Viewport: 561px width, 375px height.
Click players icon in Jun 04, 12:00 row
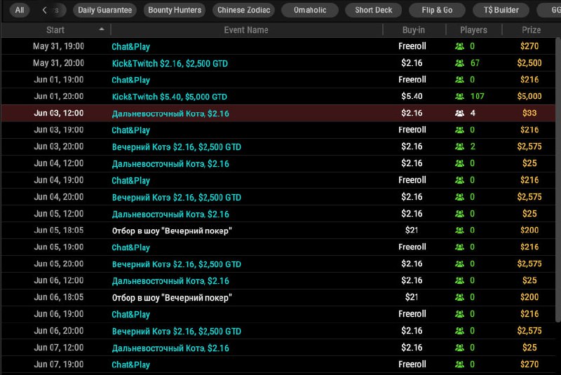459,163
